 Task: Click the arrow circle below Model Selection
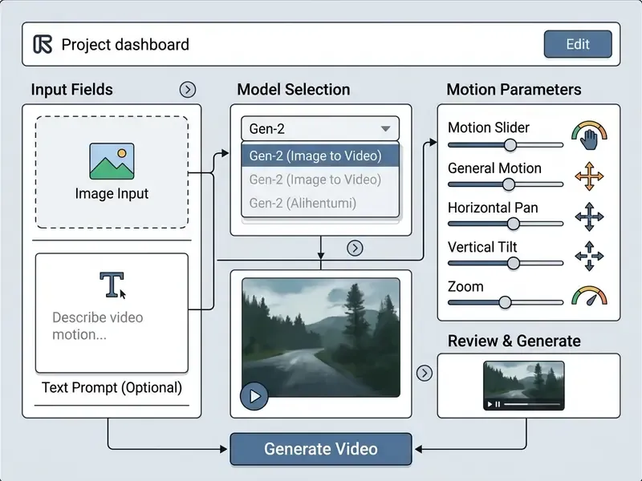tap(355, 248)
